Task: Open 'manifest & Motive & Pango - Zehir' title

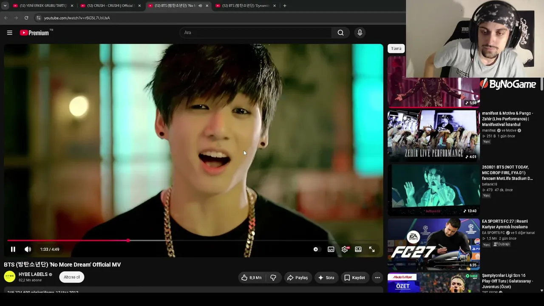Action: point(507,119)
